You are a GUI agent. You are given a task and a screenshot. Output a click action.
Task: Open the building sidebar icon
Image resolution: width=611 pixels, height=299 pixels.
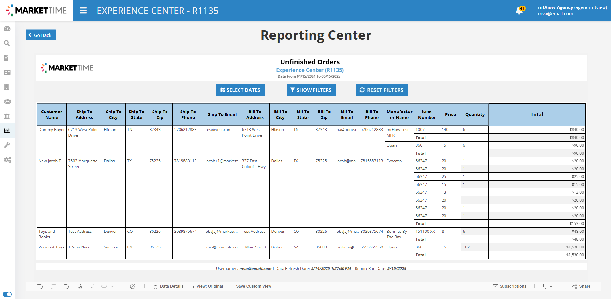7,87
